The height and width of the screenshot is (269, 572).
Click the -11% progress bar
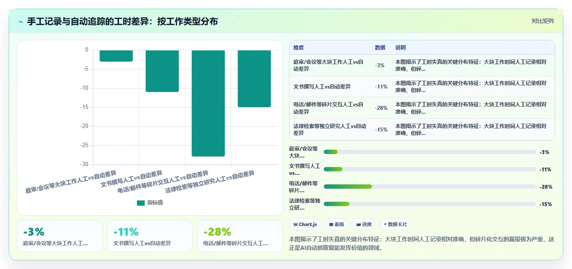[430, 169]
